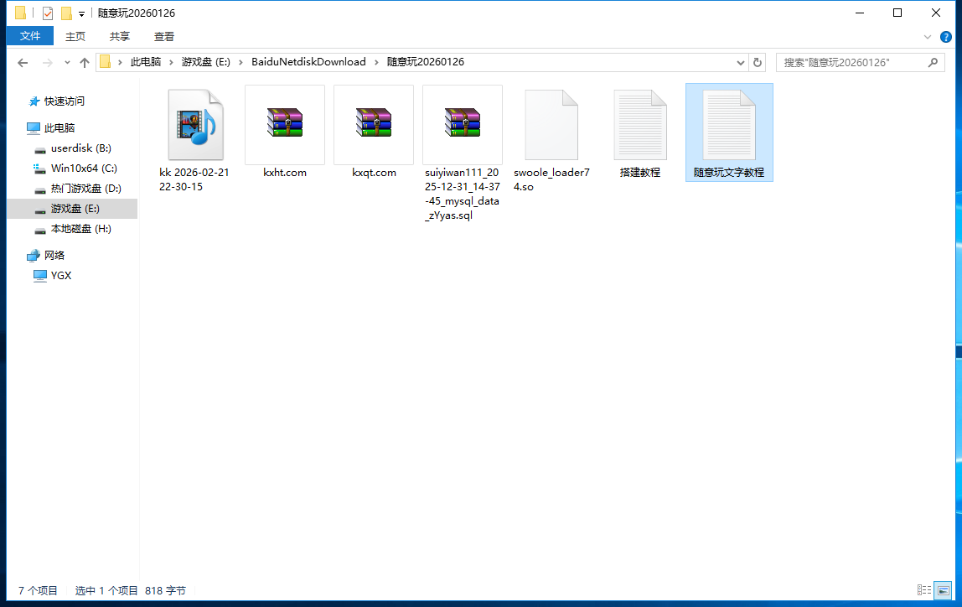This screenshot has width=962, height=607.
Task: Switch to large icons view in status bar
Action: (x=943, y=590)
